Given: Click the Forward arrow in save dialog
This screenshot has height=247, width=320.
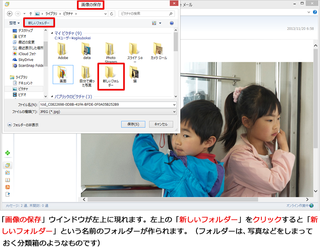Looking at the screenshot, I should (18, 14).
